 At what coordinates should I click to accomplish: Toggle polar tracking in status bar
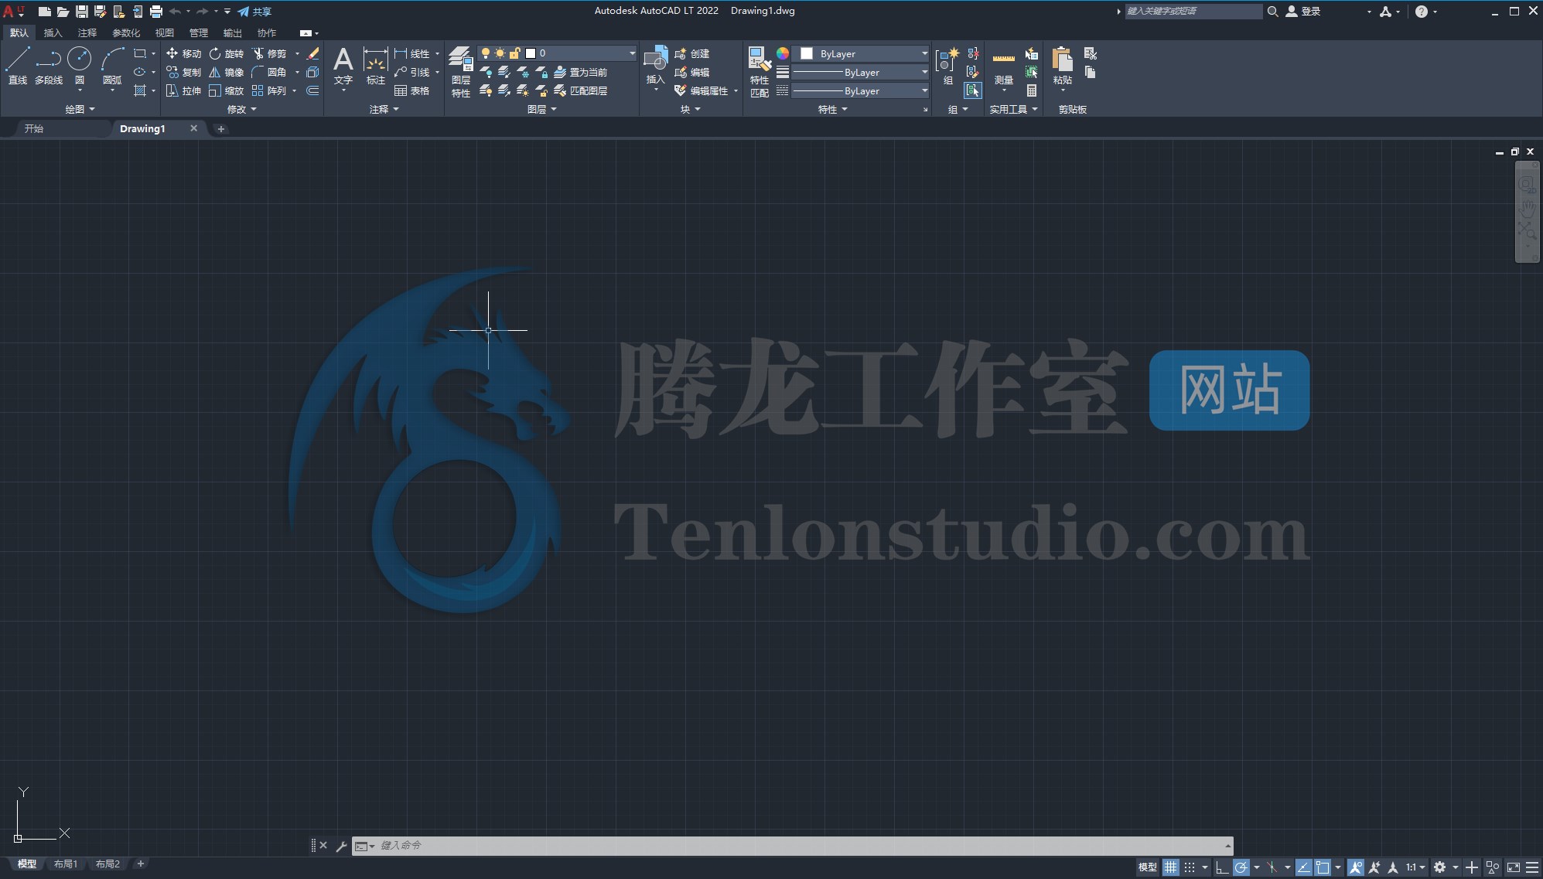click(1241, 867)
